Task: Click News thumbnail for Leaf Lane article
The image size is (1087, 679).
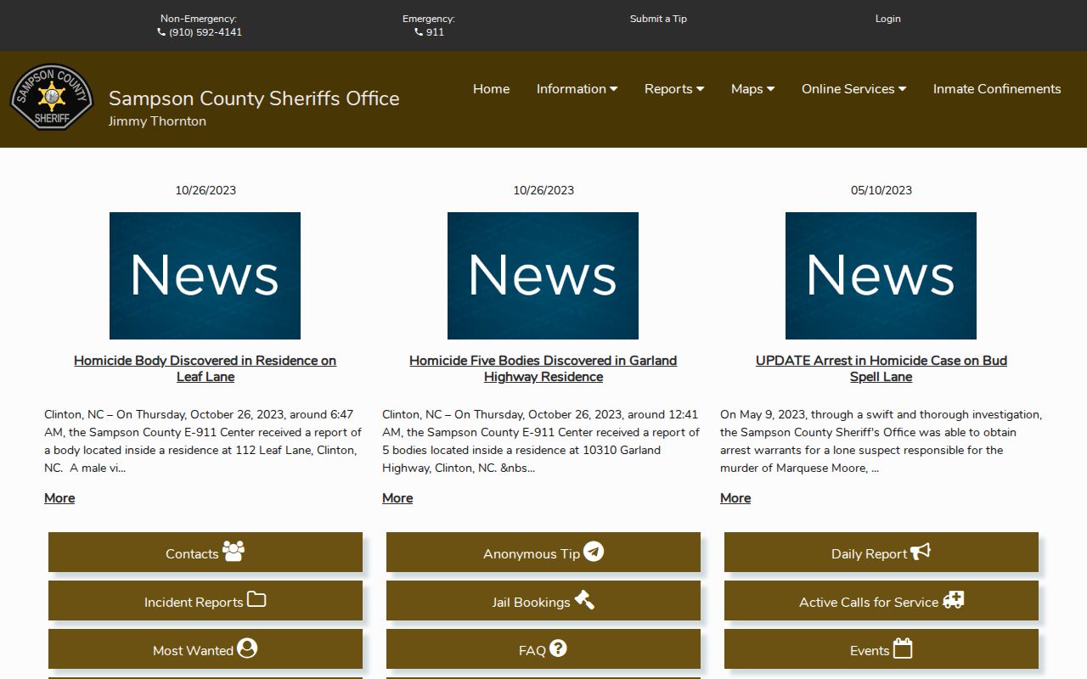Action: (205, 276)
